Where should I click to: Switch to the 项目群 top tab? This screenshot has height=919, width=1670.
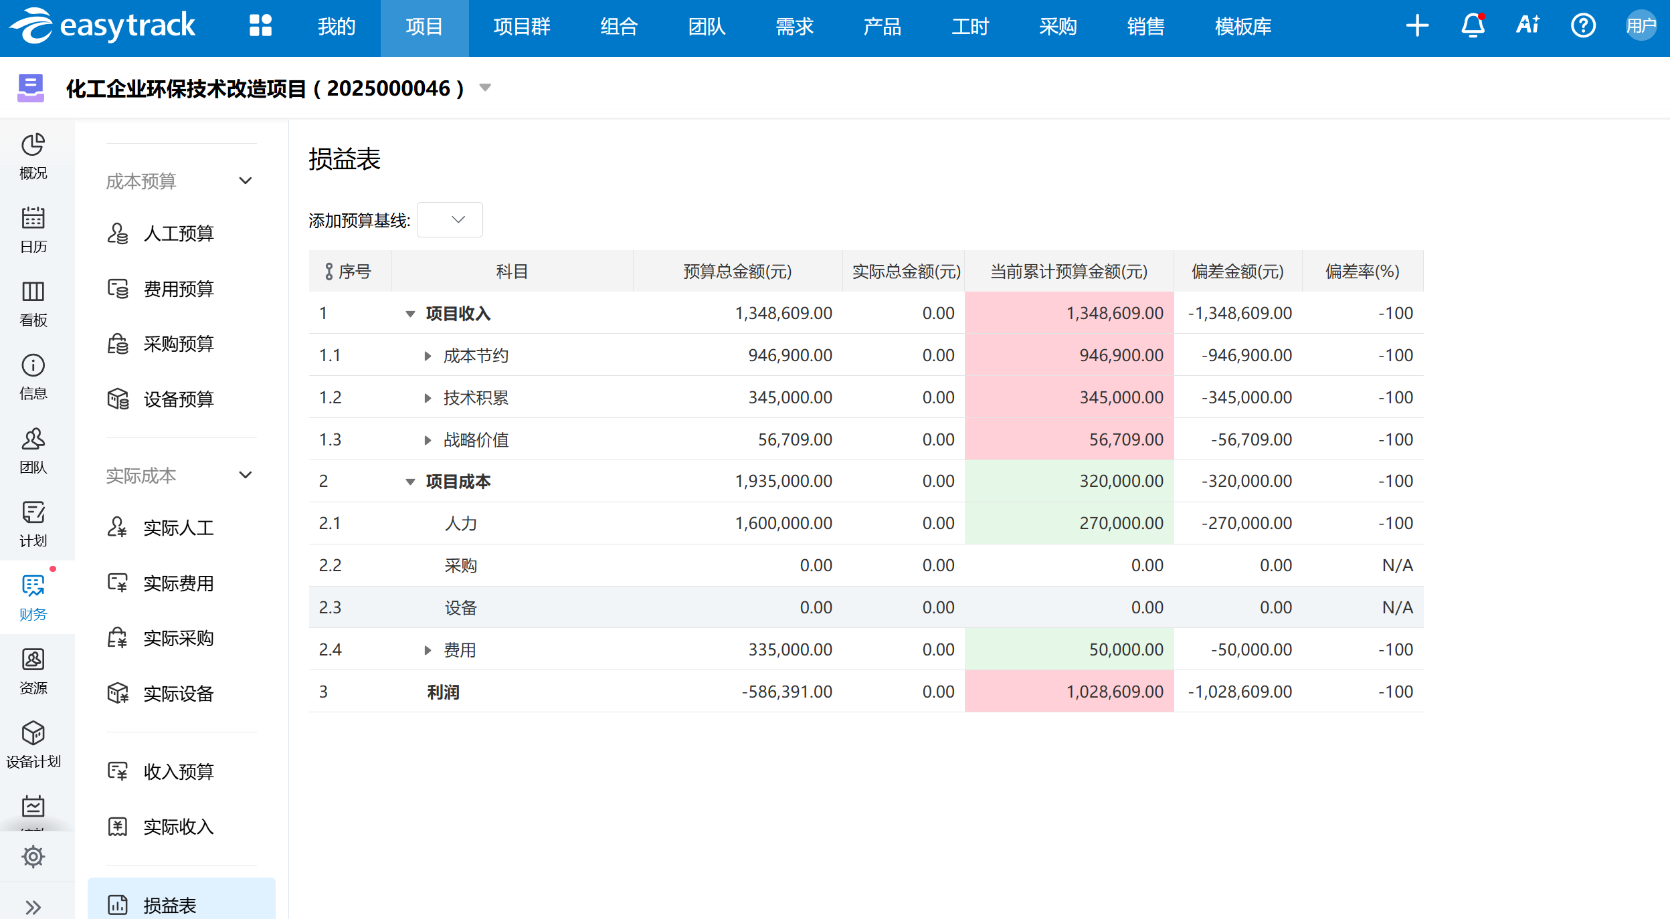(521, 27)
